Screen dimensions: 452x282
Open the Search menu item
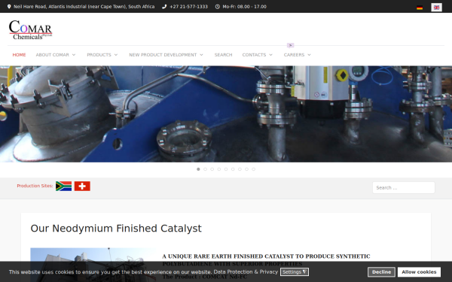pyautogui.click(x=223, y=55)
